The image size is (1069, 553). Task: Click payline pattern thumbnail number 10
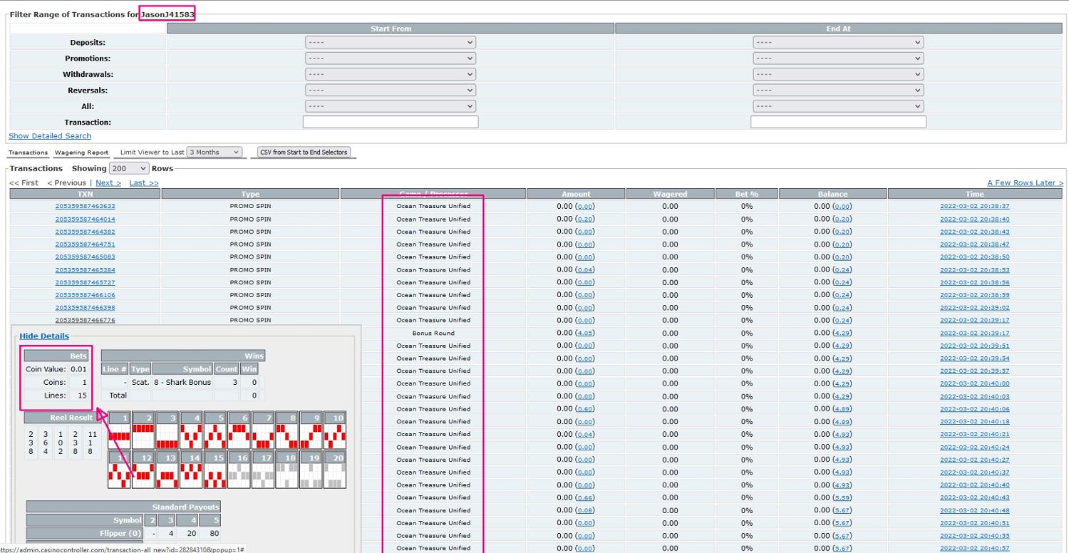click(335, 430)
